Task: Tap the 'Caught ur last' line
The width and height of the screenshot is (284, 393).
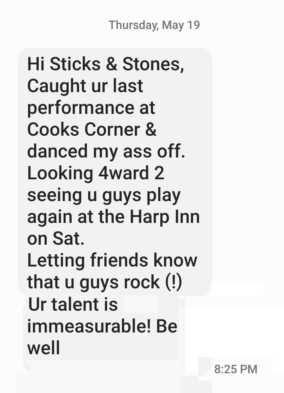Action: point(85,86)
